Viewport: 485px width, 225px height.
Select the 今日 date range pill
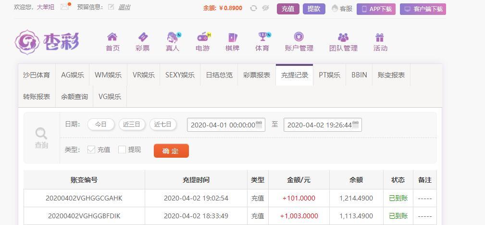pyautogui.click(x=101, y=125)
